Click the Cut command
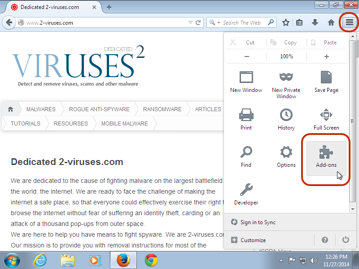 (x=246, y=42)
